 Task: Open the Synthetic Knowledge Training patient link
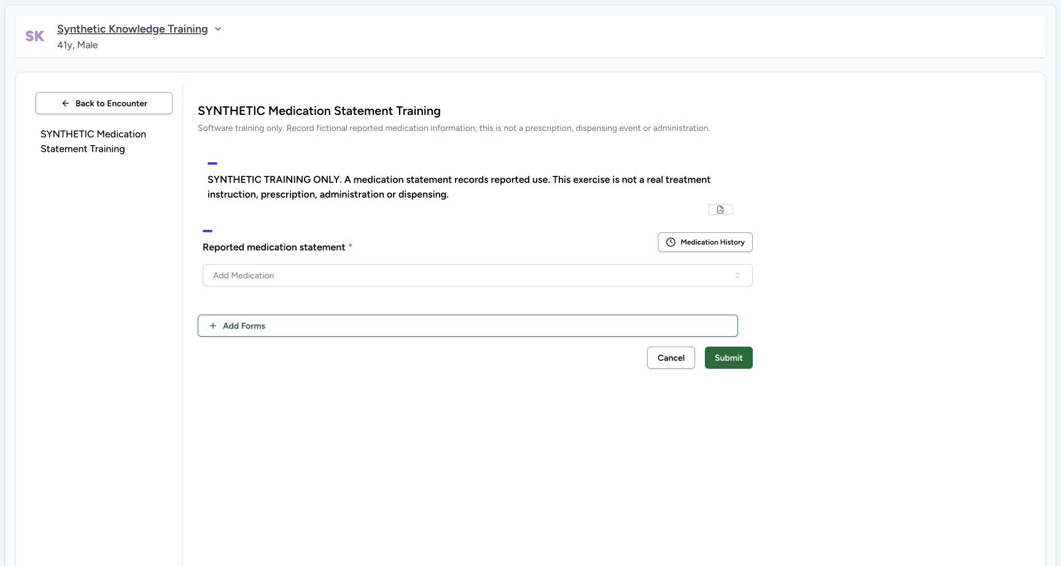(132, 29)
